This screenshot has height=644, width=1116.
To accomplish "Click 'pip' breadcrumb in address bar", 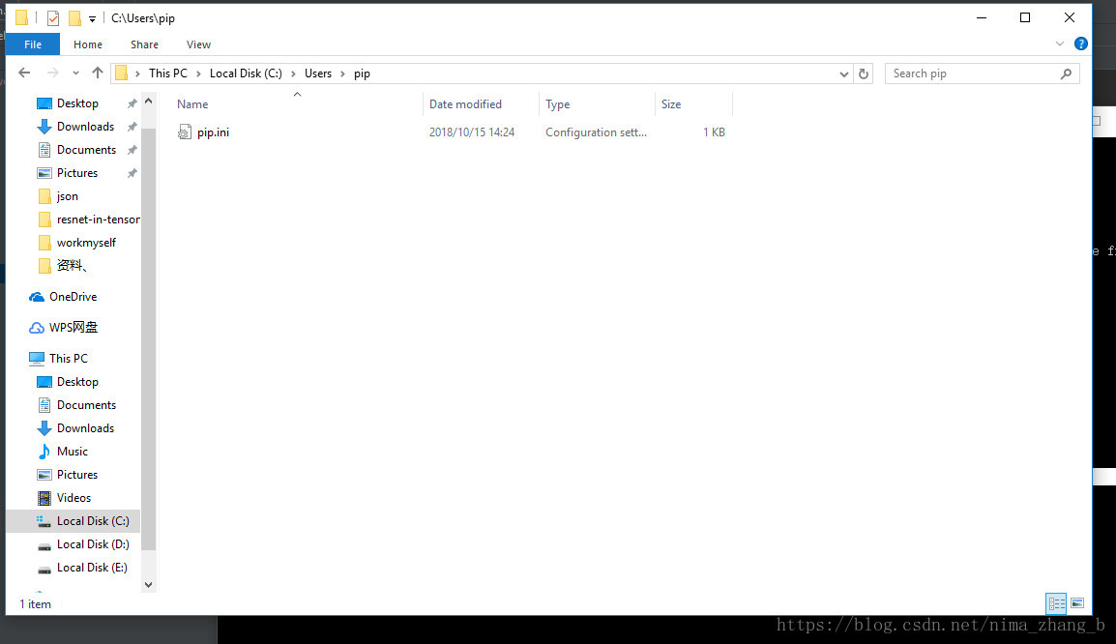I will click(x=362, y=73).
